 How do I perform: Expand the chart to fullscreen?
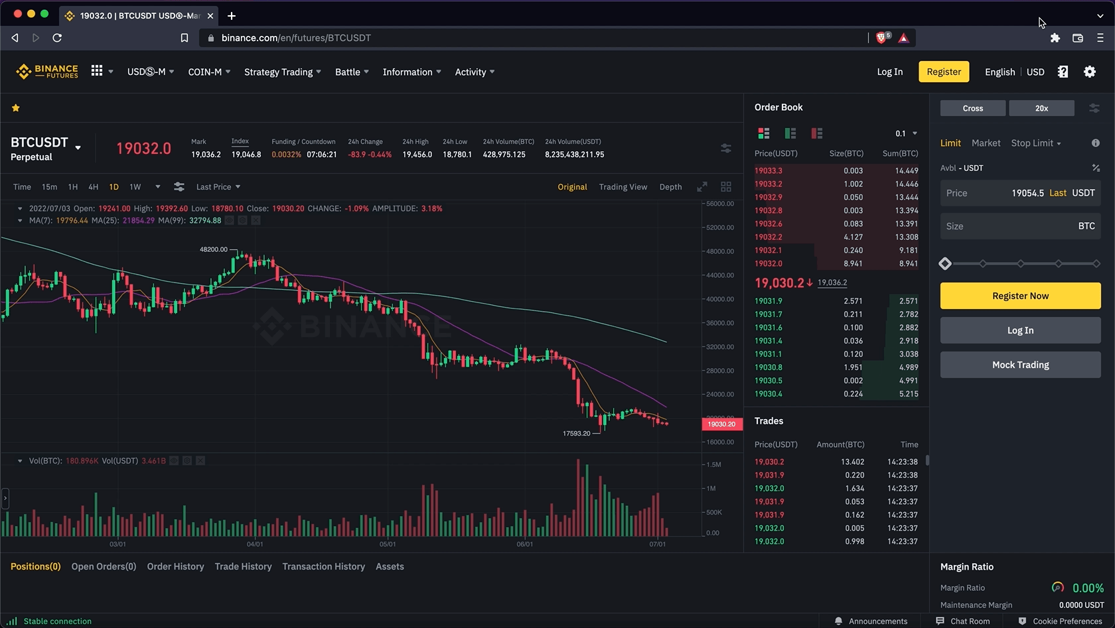coord(702,187)
